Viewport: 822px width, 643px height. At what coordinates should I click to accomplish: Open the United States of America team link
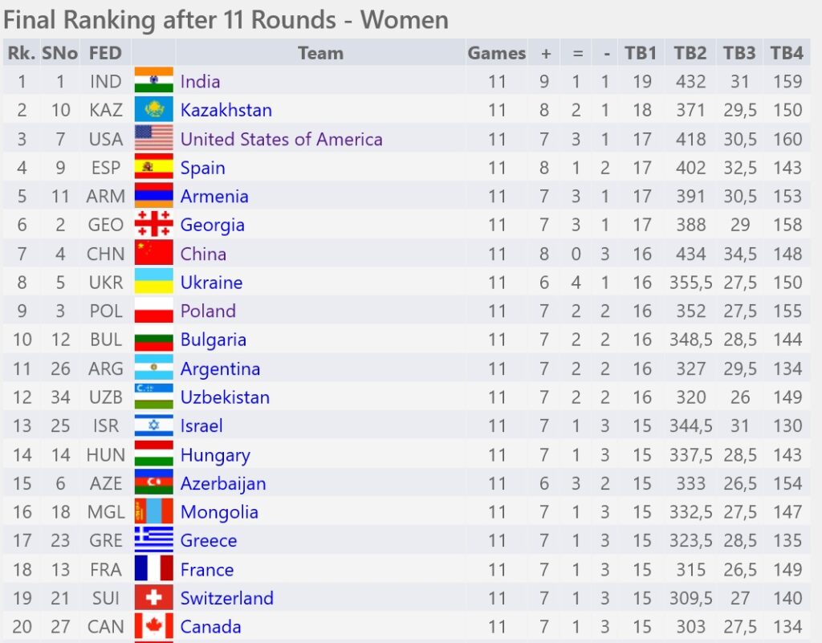(x=282, y=139)
